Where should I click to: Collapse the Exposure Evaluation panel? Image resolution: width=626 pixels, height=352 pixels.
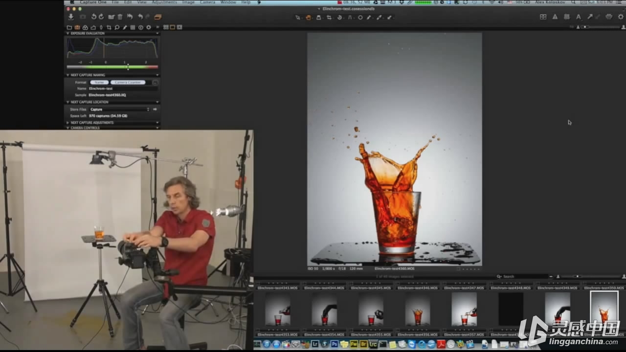pos(68,33)
